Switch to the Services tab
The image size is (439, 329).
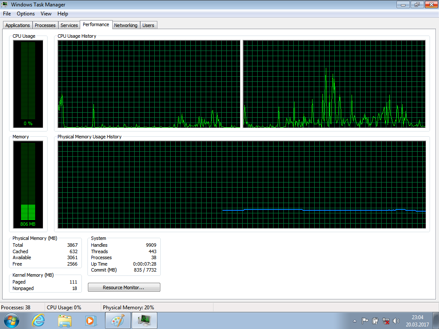[69, 25]
